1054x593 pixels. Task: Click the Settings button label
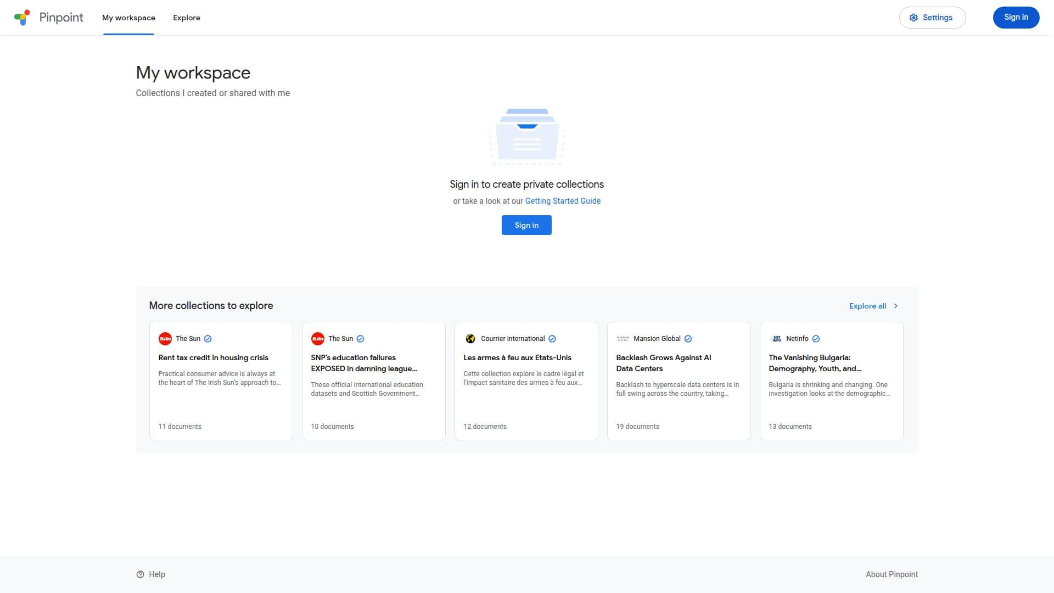pos(938,18)
